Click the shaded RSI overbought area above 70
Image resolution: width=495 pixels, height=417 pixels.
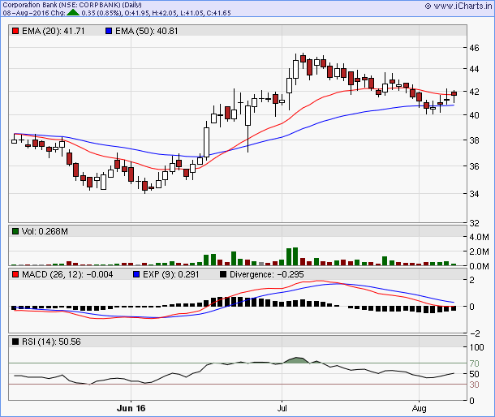pos(296,360)
